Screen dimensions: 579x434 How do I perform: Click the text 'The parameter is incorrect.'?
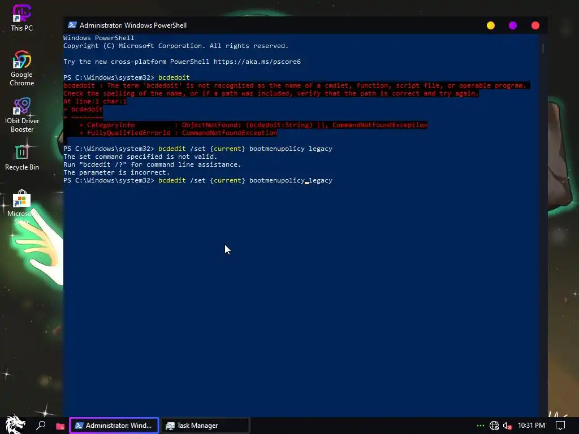[116, 172]
